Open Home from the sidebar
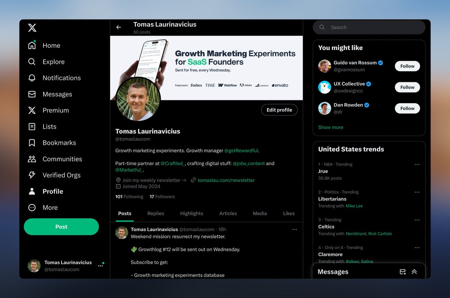450x298 pixels. pyautogui.click(x=44, y=45)
